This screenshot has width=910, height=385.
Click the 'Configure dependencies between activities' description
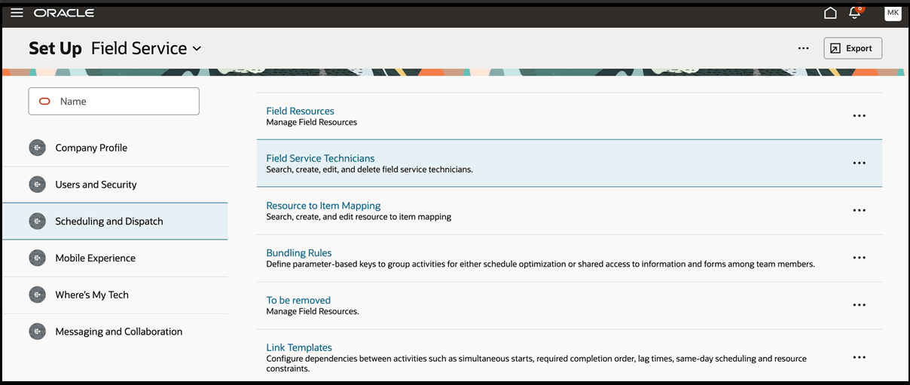(536, 364)
